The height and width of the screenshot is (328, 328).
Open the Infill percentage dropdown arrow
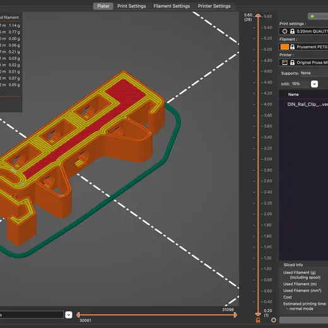click(x=314, y=84)
